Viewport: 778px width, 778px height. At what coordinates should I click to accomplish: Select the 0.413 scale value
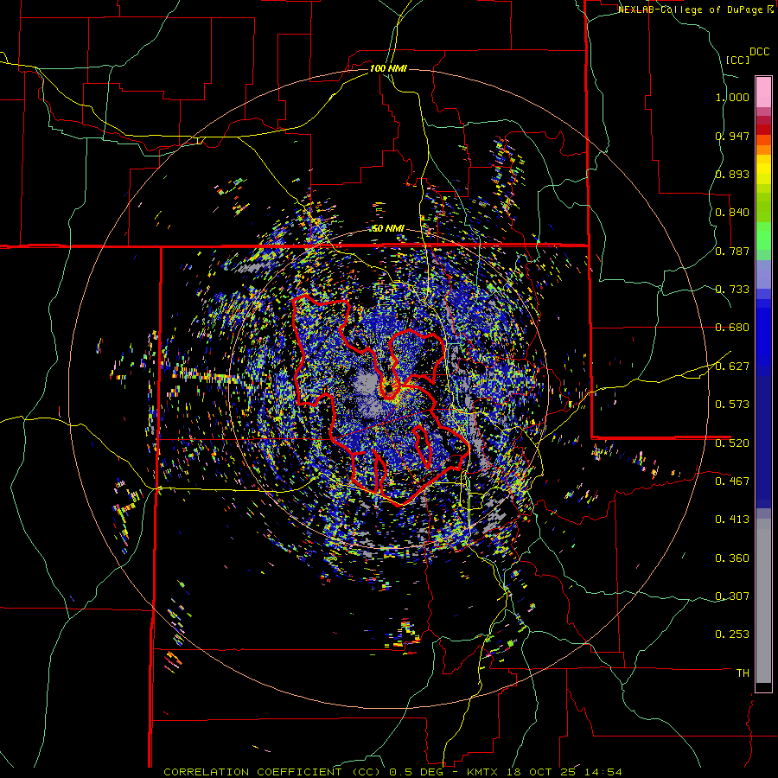click(732, 520)
